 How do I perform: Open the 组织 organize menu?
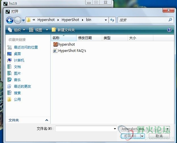[16, 30]
